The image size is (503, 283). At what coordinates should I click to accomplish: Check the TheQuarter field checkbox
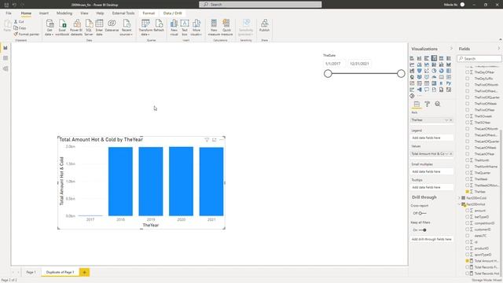468,173
